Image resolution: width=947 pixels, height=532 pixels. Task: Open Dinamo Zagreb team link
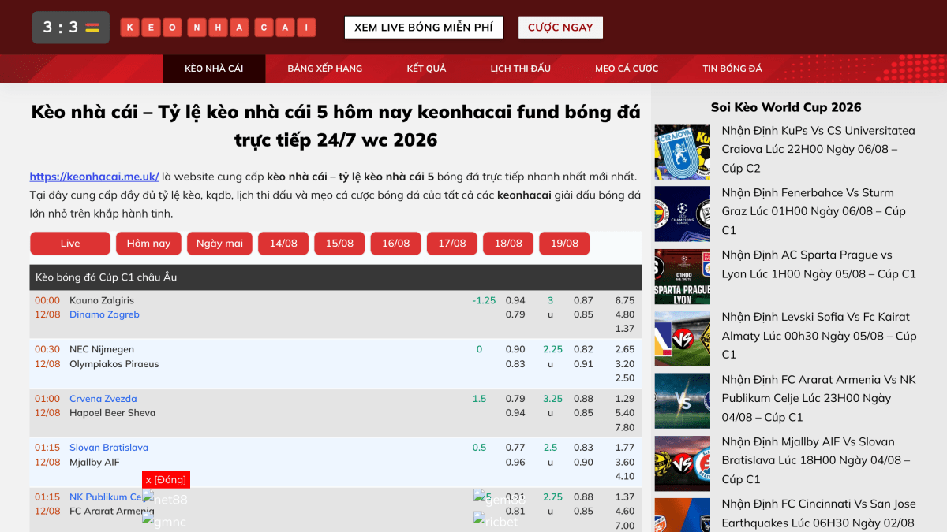tap(104, 314)
